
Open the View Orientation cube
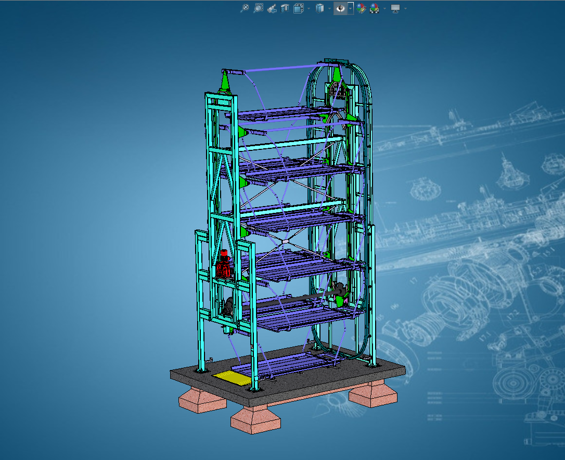(x=299, y=8)
